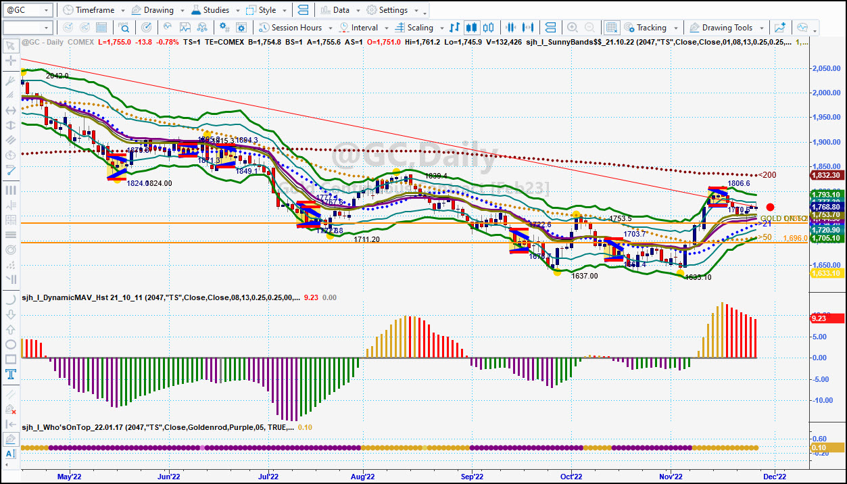
Task: Click the zoom out magnifier icon
Action: [589, 28]
